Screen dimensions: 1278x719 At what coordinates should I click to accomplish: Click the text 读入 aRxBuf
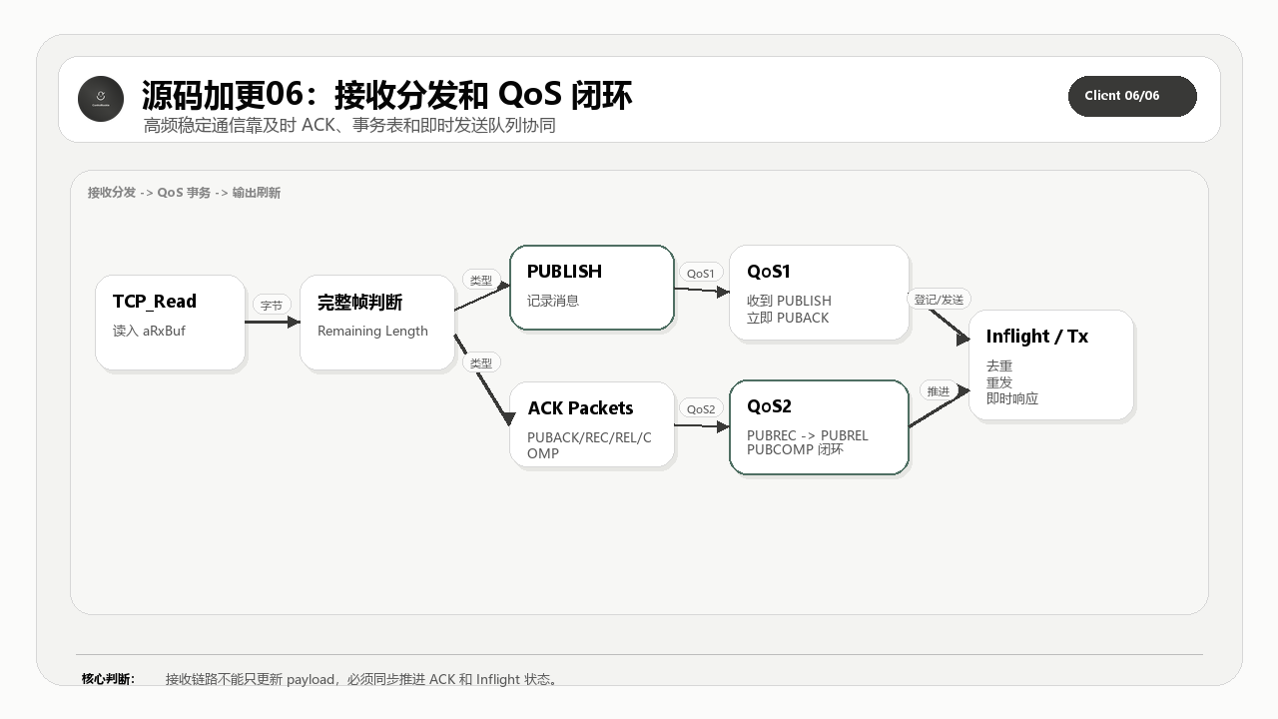pyautogui.click(x=149, y=331)
